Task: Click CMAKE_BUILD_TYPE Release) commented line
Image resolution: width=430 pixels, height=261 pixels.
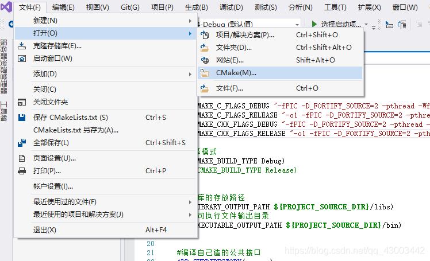Action: [x=247, y=170]
